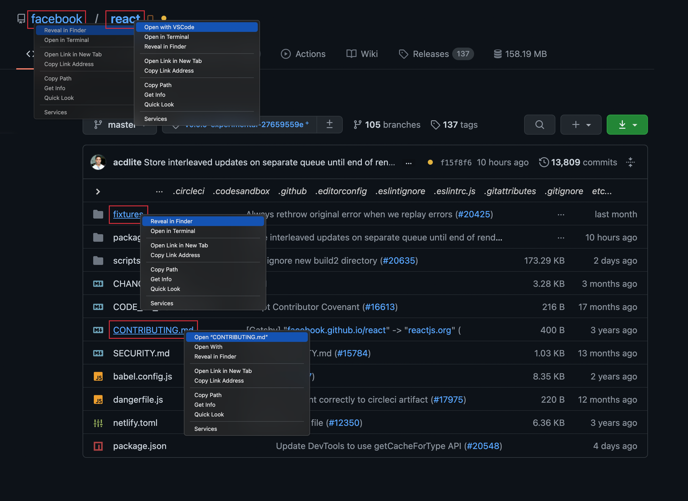Open pull request #16613 link

pyautogui.click(x=380, y=307)
